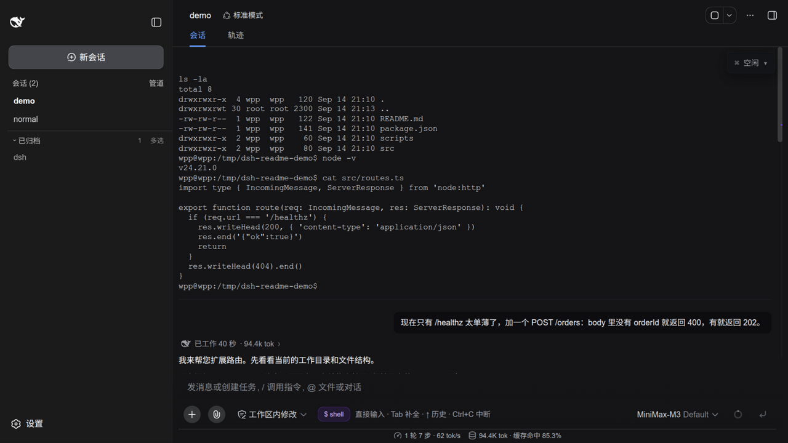The height and width of the screenshot is (443, 788).
Task: Open the 管道 link in sidebar
Action: tap(156, 83)
